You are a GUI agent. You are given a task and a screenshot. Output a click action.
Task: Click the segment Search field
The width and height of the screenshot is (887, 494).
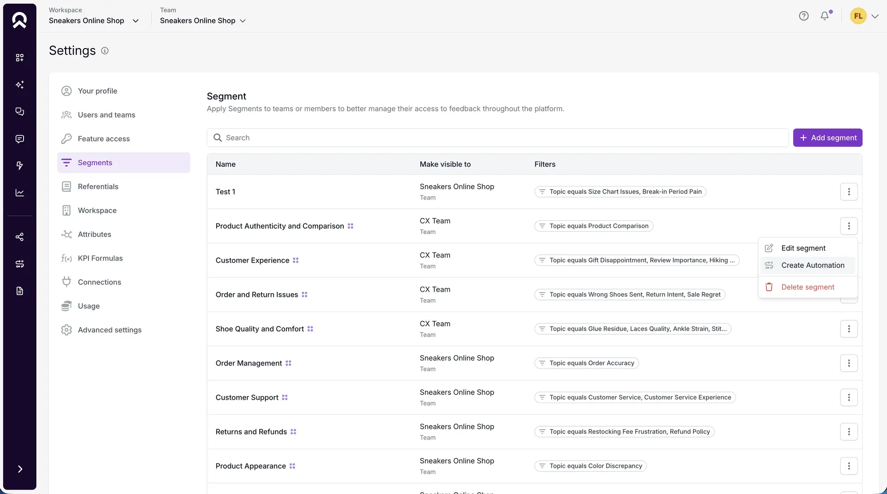point(498,138)
